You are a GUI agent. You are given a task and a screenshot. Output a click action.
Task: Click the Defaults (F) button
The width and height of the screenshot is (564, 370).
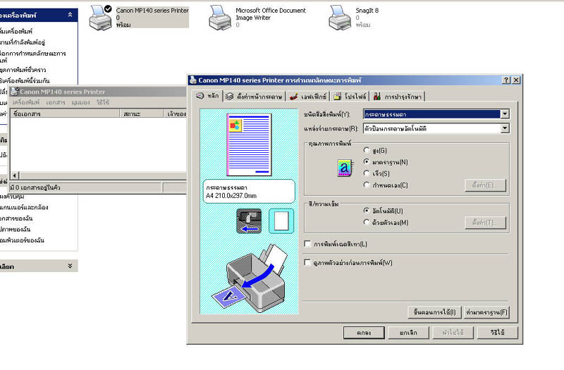coord(486,312)
